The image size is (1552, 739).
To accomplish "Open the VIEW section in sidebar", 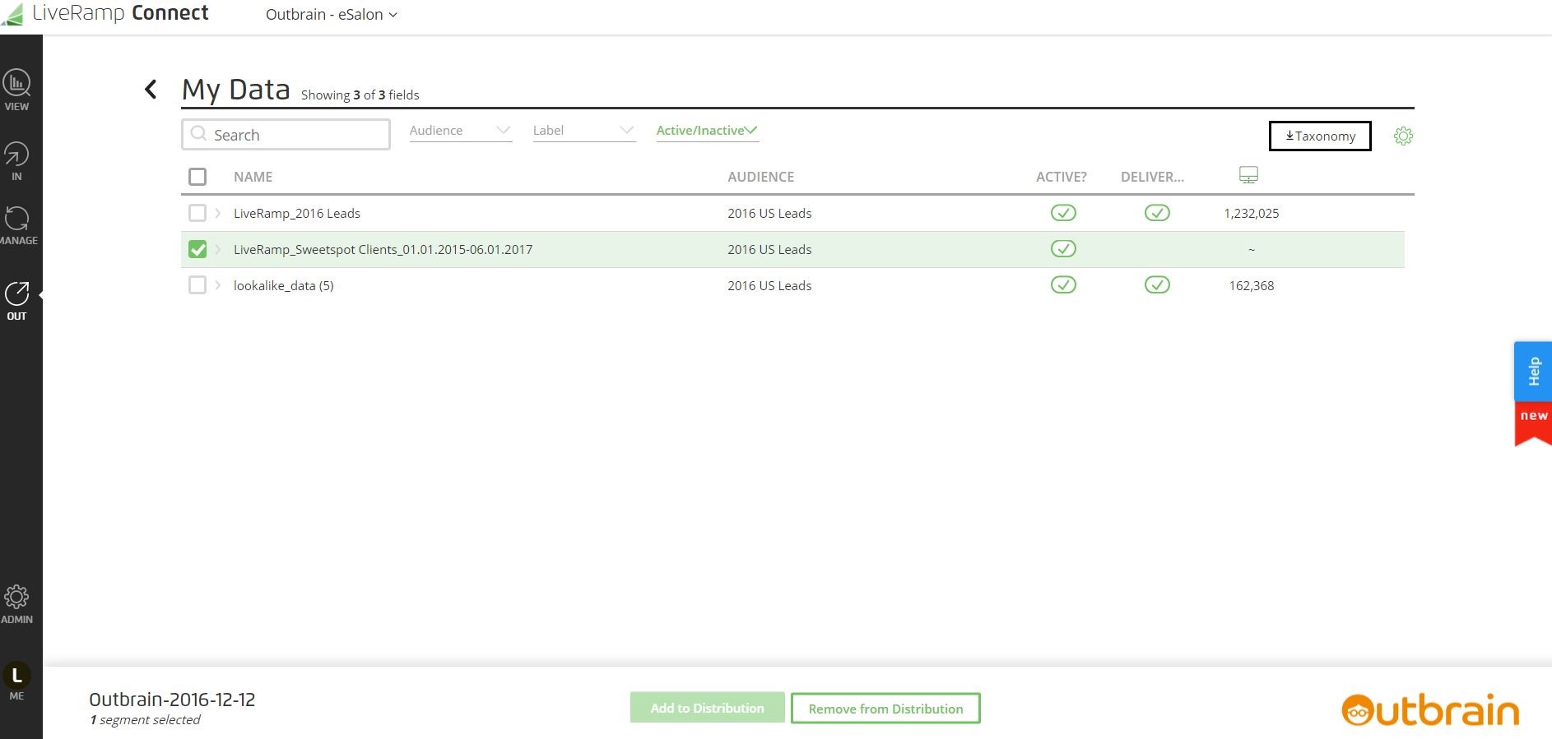I will click(x=16, y=90).
